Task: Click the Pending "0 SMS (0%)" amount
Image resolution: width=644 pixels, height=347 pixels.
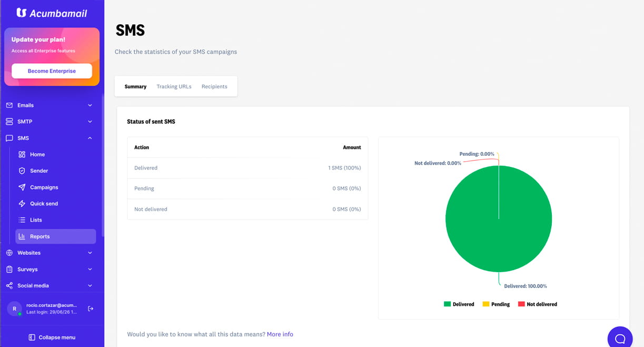Action: point(346,189)
